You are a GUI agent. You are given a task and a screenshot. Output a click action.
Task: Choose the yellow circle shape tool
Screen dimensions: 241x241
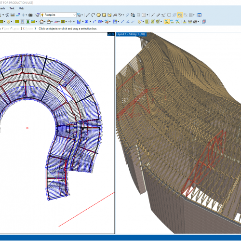tap(98, 15)
